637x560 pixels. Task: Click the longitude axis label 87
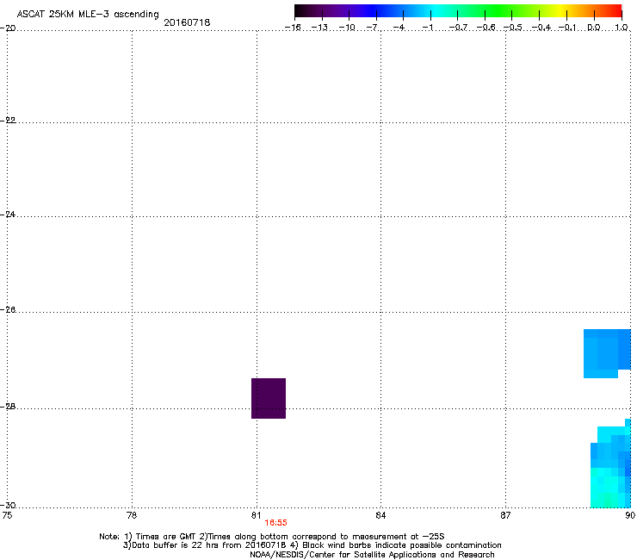click(x=505, y=515)
